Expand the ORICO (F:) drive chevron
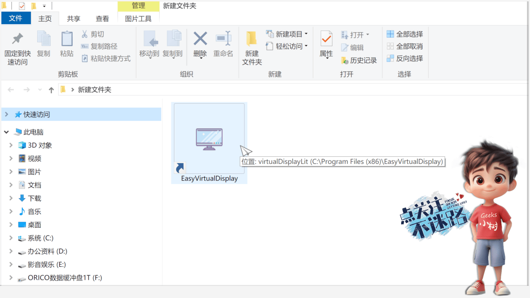530x298 pixels. click(11, 278)
